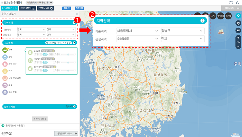Click 광주 city label on the map
242x137 pixels.
(104, 118)
